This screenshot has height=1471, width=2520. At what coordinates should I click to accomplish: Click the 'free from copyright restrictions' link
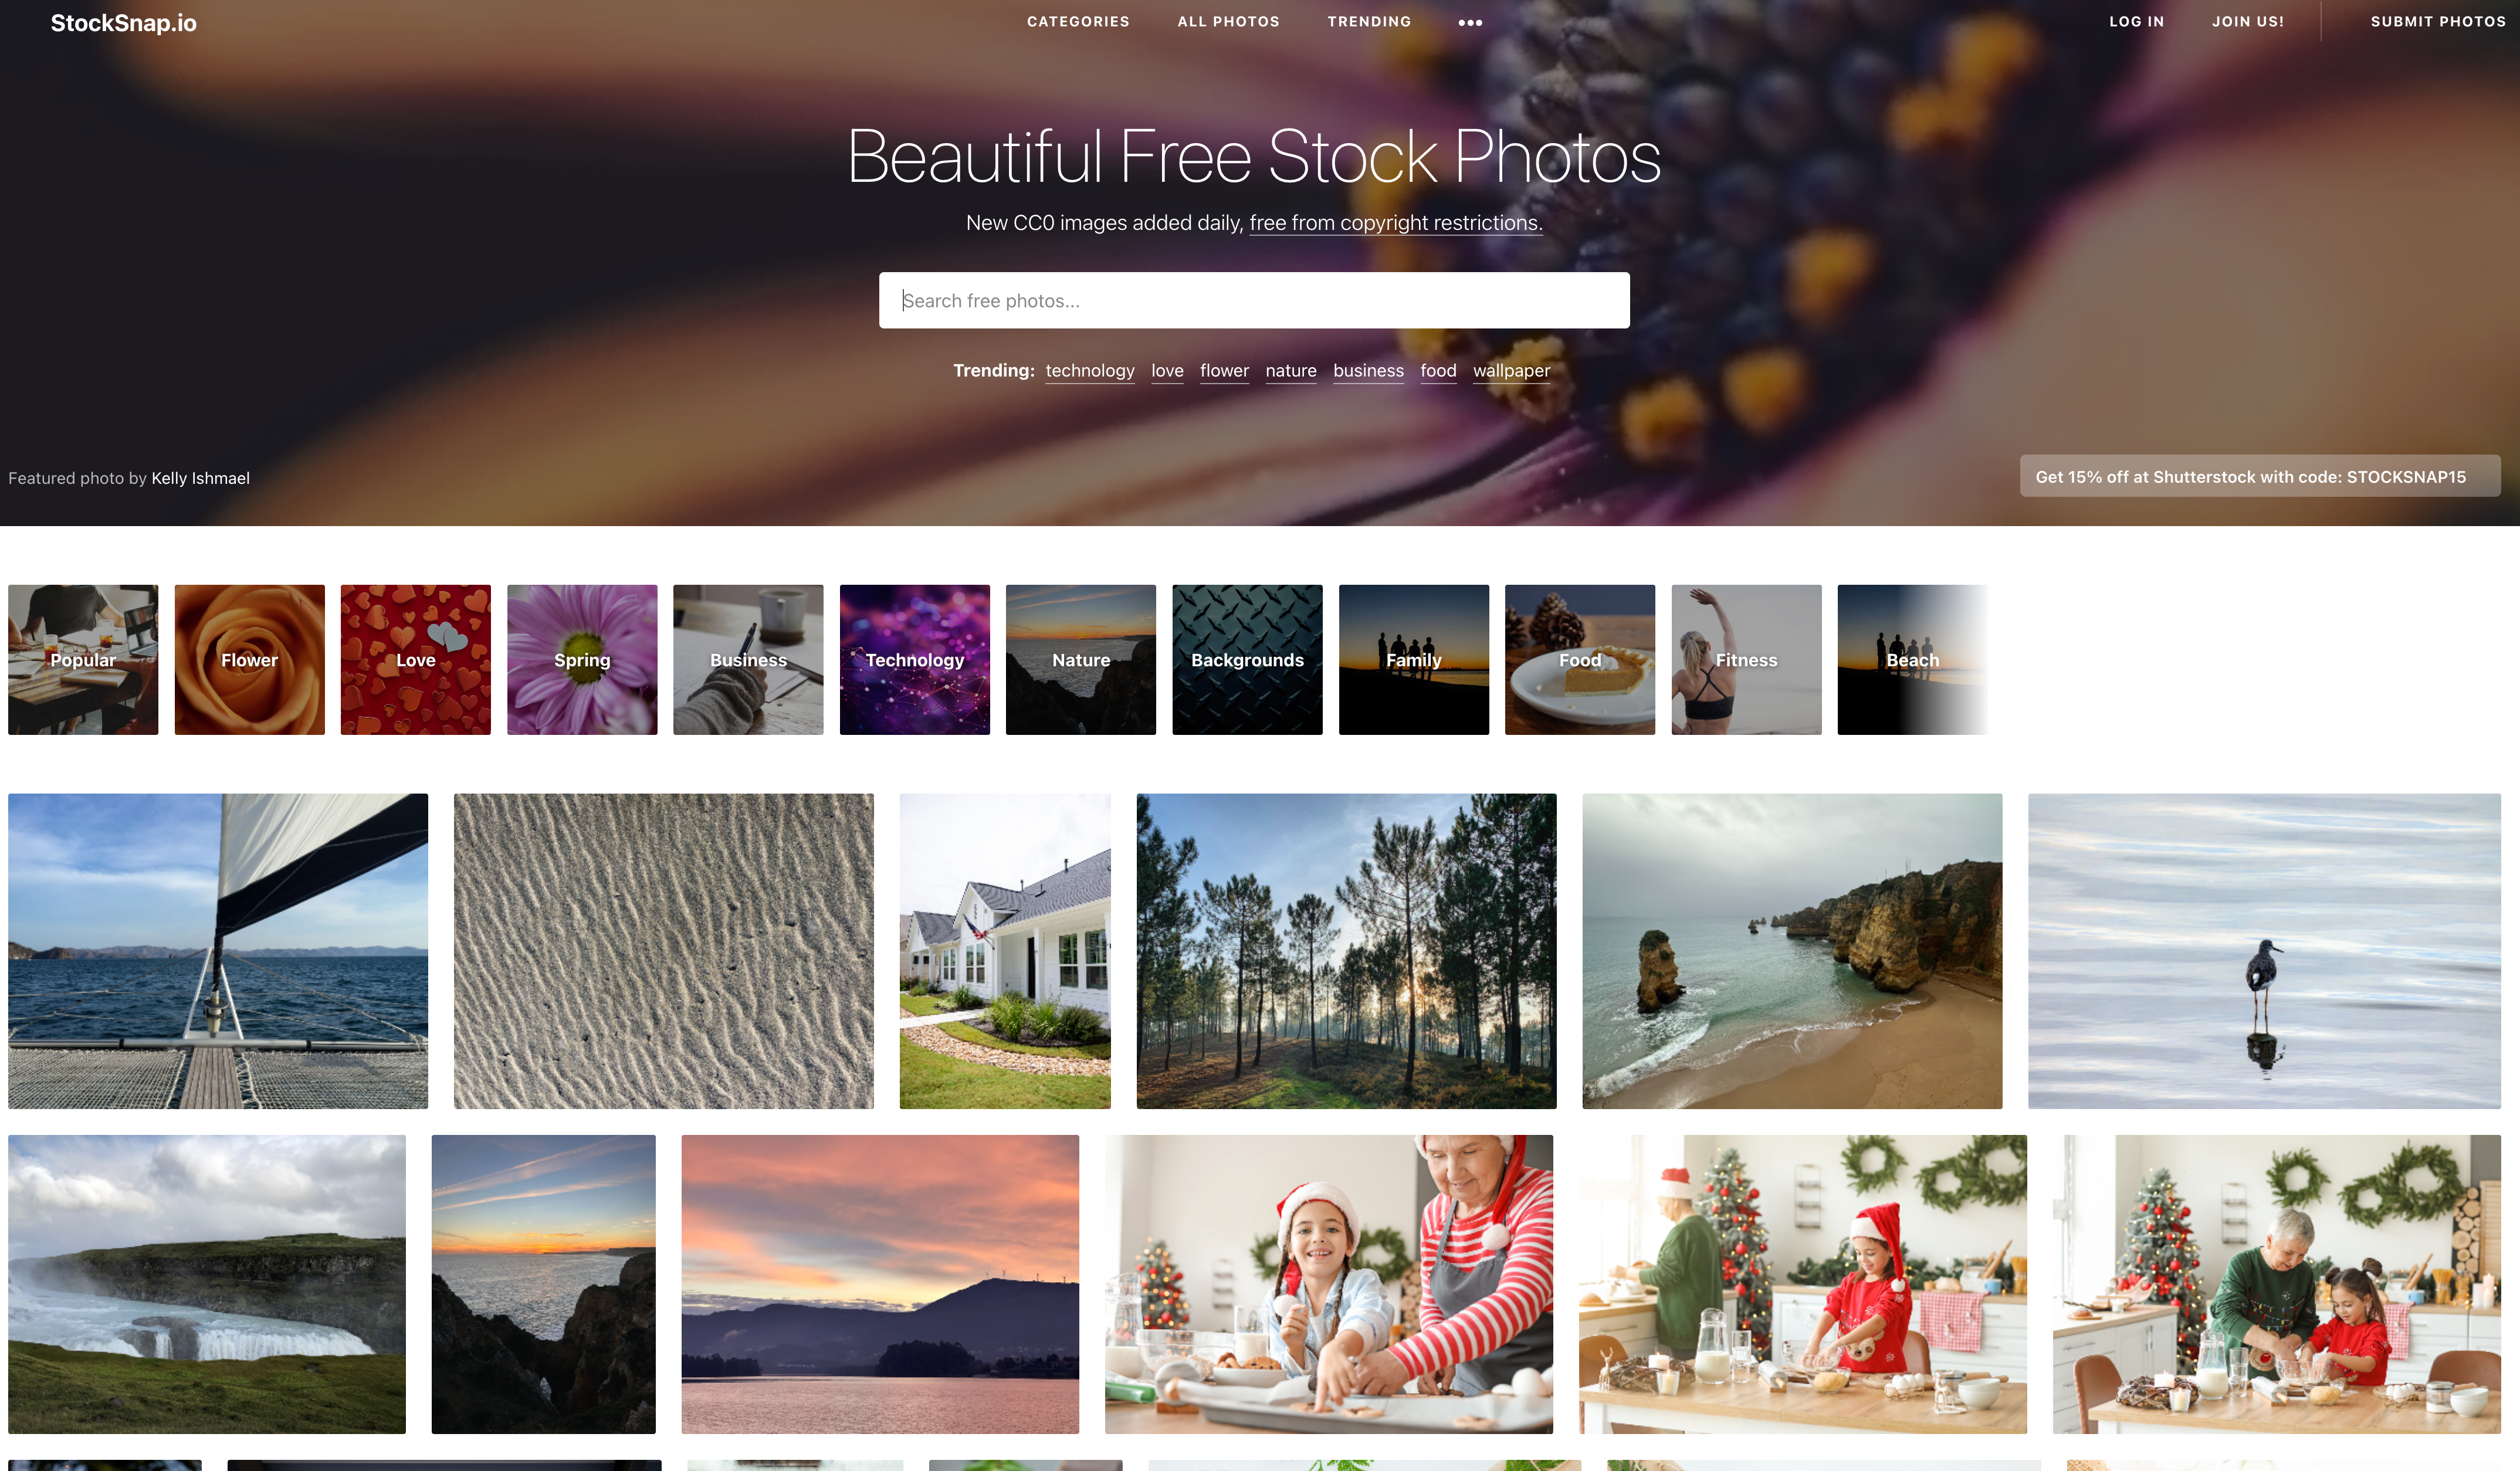point(1395,223)
